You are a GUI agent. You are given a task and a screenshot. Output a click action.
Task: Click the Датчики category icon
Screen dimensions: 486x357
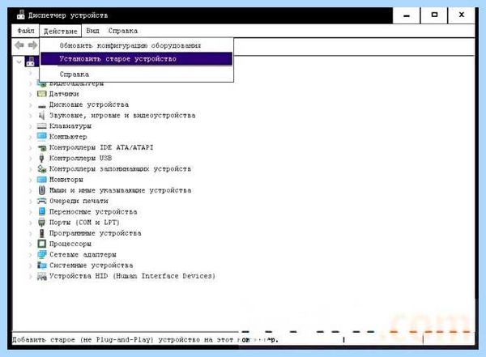pyautogui.click(x=41, y=94)
